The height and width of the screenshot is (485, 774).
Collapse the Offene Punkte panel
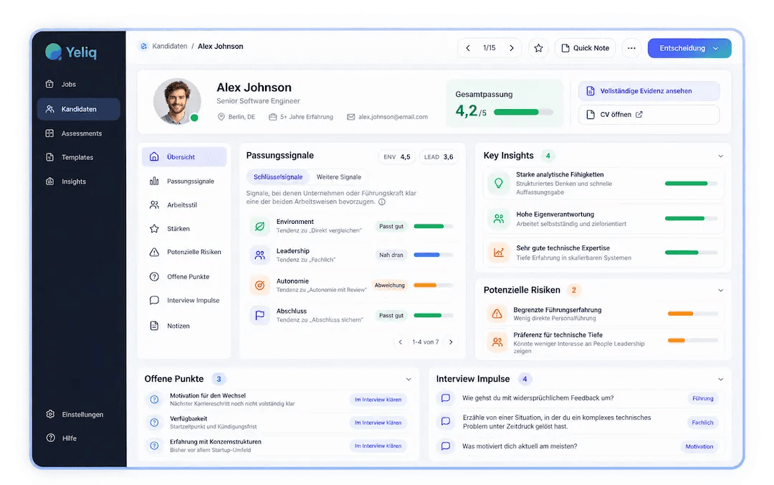click(x=408, y=380)
